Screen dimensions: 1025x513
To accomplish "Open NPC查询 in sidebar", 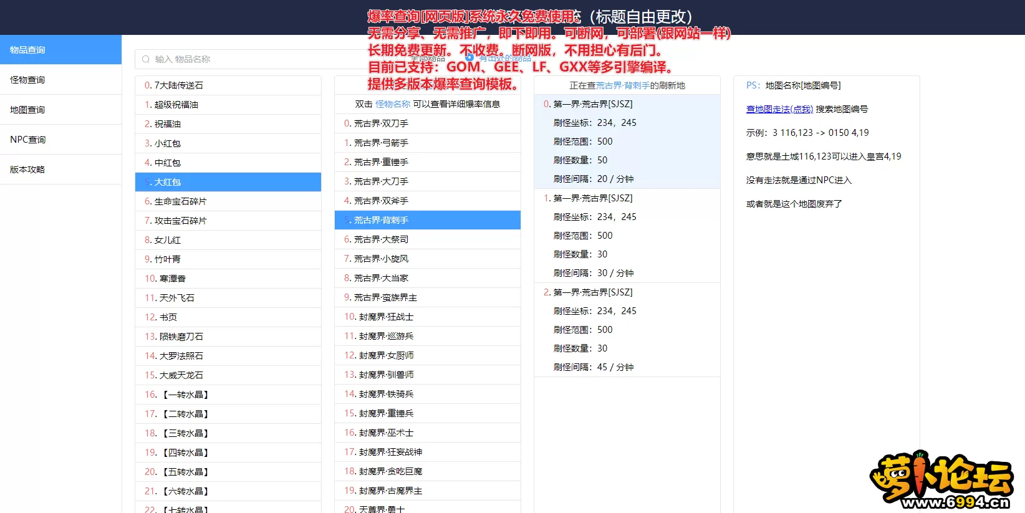I will click(x=60, y=140).
